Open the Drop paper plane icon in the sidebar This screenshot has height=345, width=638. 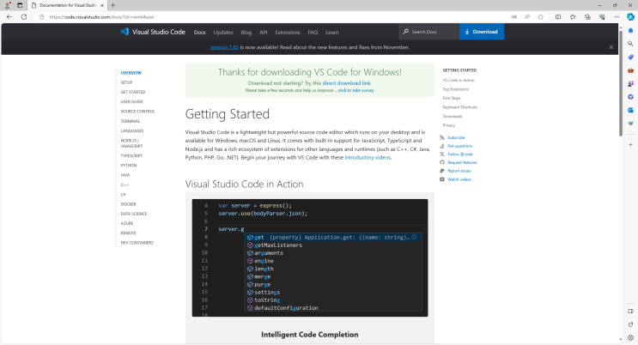click(630, 124)
